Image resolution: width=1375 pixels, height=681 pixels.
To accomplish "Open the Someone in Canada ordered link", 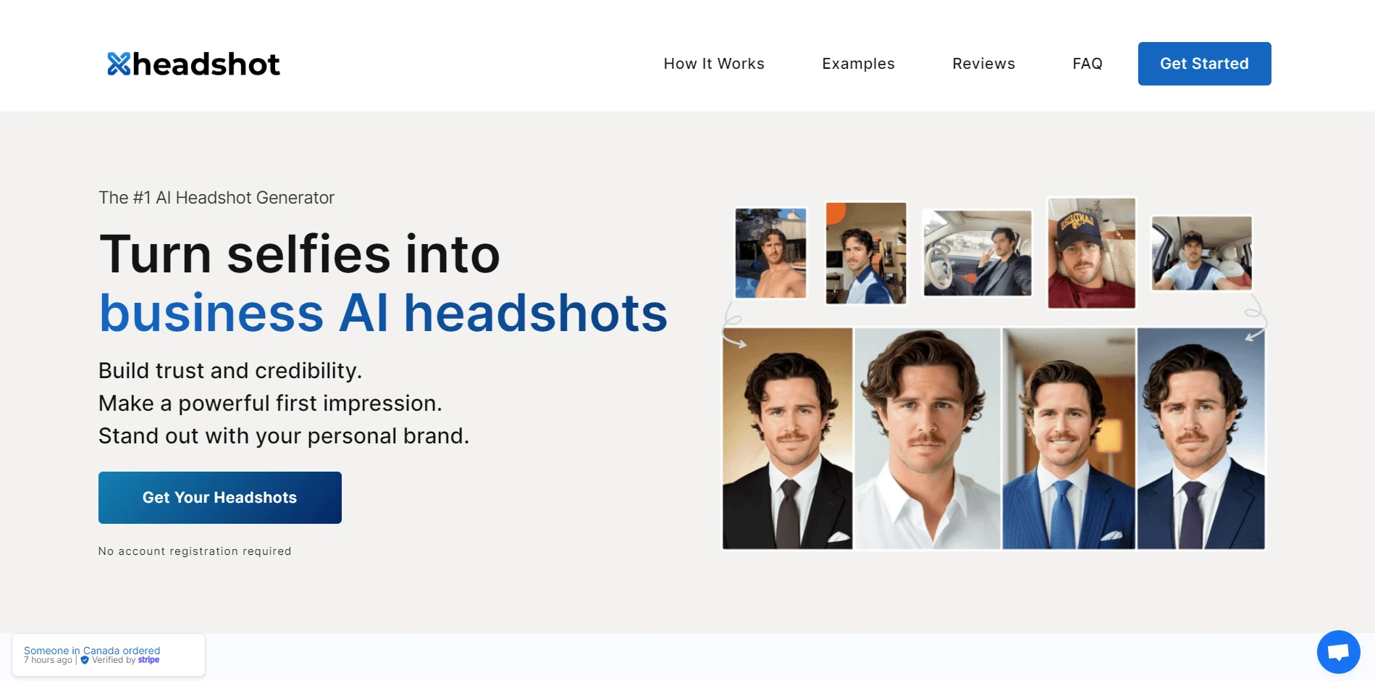I will (91, 650).
